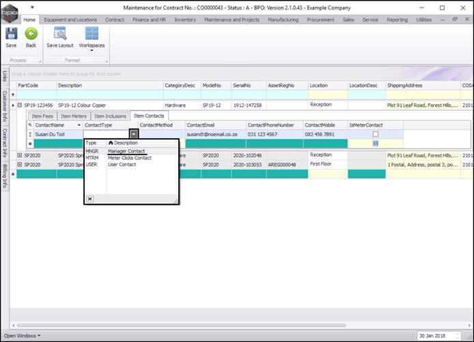Viewport: 474px width, 342px height.
Task: Open the Finance and HR tab
Action: [149, 20]
